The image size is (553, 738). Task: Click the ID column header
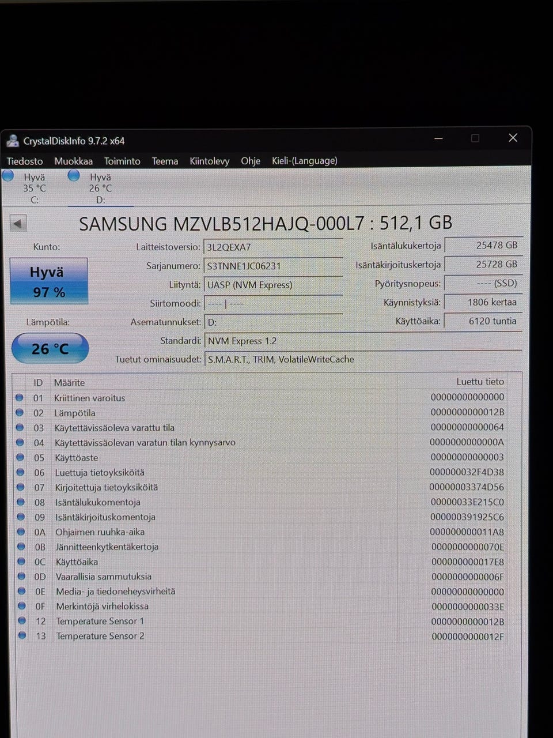38,382
